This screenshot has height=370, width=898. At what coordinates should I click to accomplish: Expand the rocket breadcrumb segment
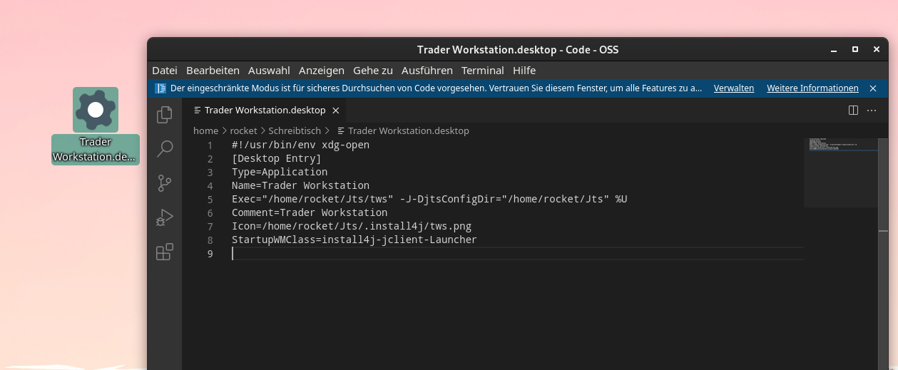tap(244, 131)
